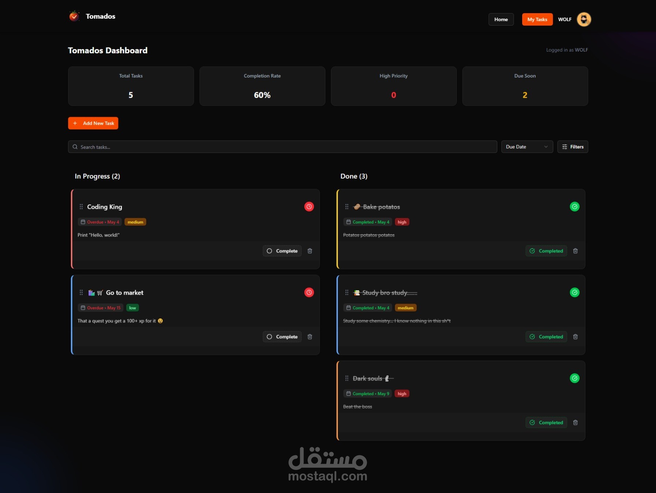Click the low priority tag on Go to market
Viewport: 656px width, 493px height.
(132, 308)
